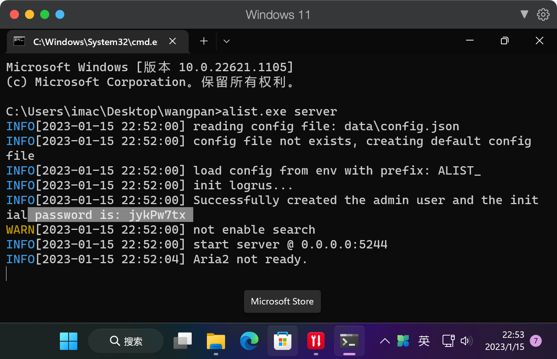Open clock and calendar 22:53
The image size is (557, 359).
(505, 341)
